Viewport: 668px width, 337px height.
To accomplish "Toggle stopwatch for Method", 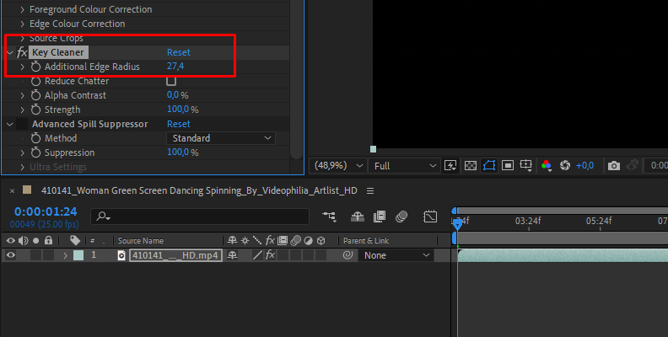I will pyautogui.click(x=35, y=138).
